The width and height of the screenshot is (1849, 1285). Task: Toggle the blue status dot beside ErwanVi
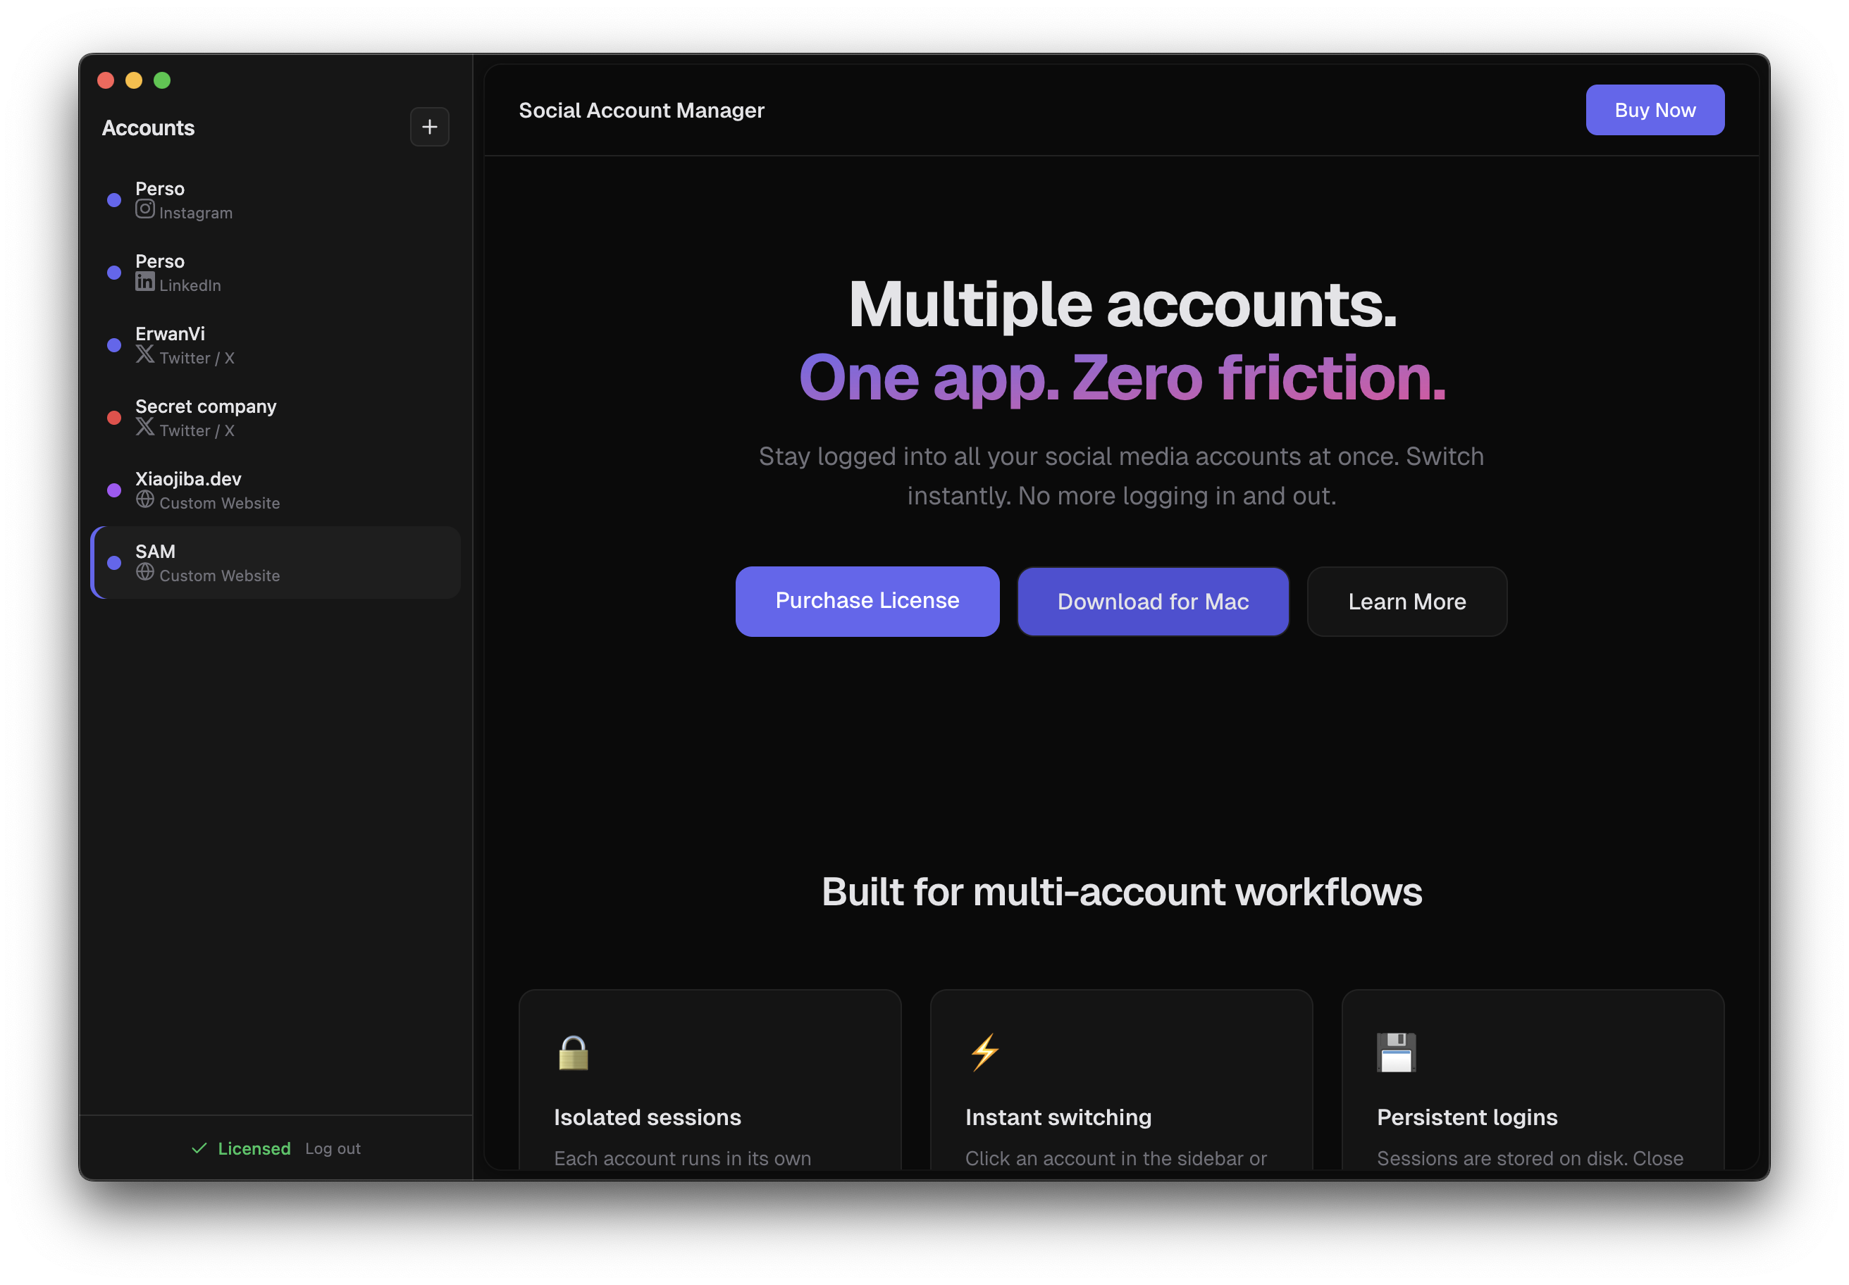click(x=113, y=344)
